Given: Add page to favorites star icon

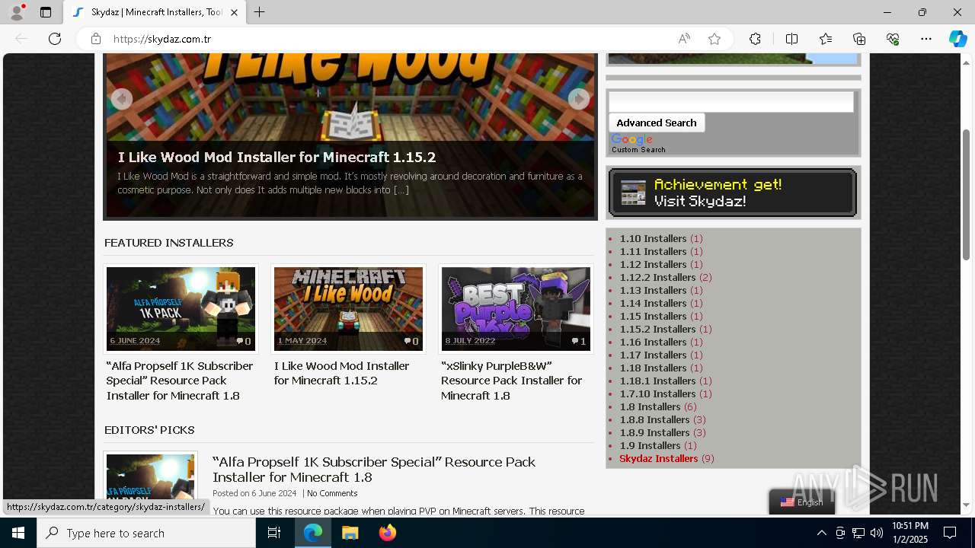Looking at the screenshot, I should click(x=714, y=39).
